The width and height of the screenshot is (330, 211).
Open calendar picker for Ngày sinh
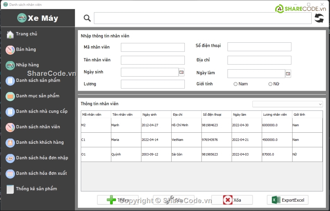[x=182, y=72]
